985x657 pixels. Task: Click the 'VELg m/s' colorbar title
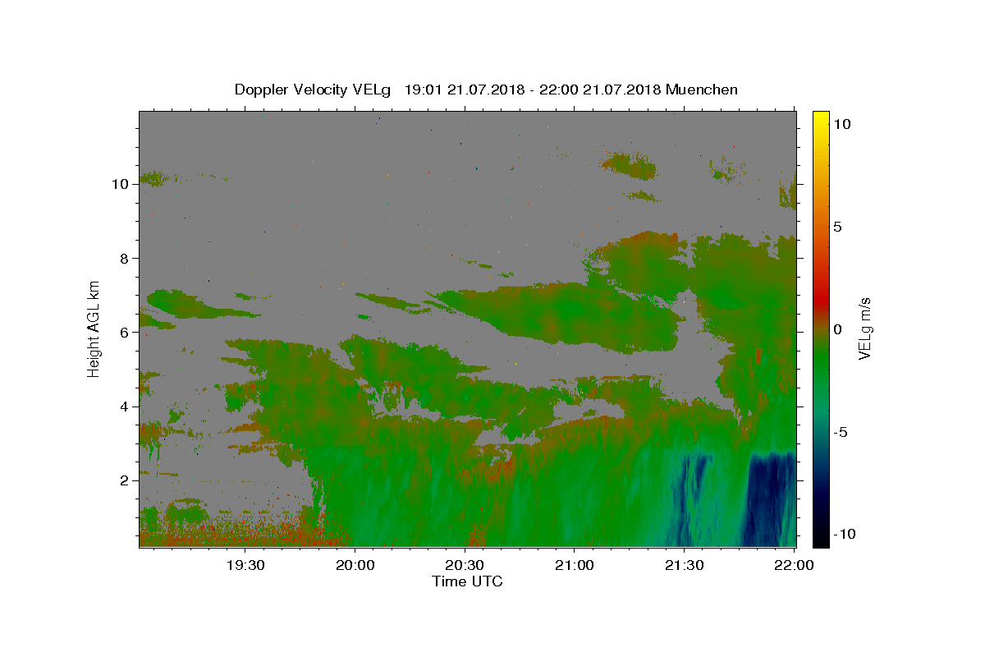pyautogui.click(x=865, y=328)
